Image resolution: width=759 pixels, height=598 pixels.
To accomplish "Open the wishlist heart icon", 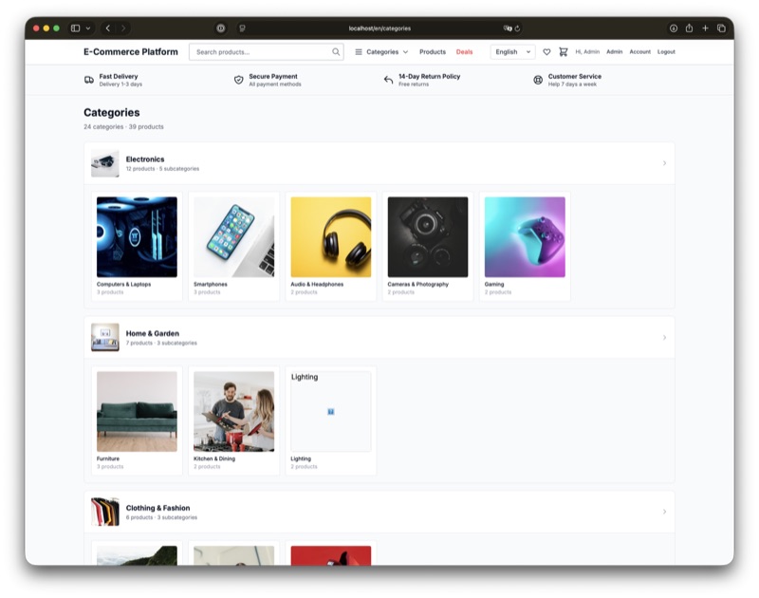I will point(546,52).
